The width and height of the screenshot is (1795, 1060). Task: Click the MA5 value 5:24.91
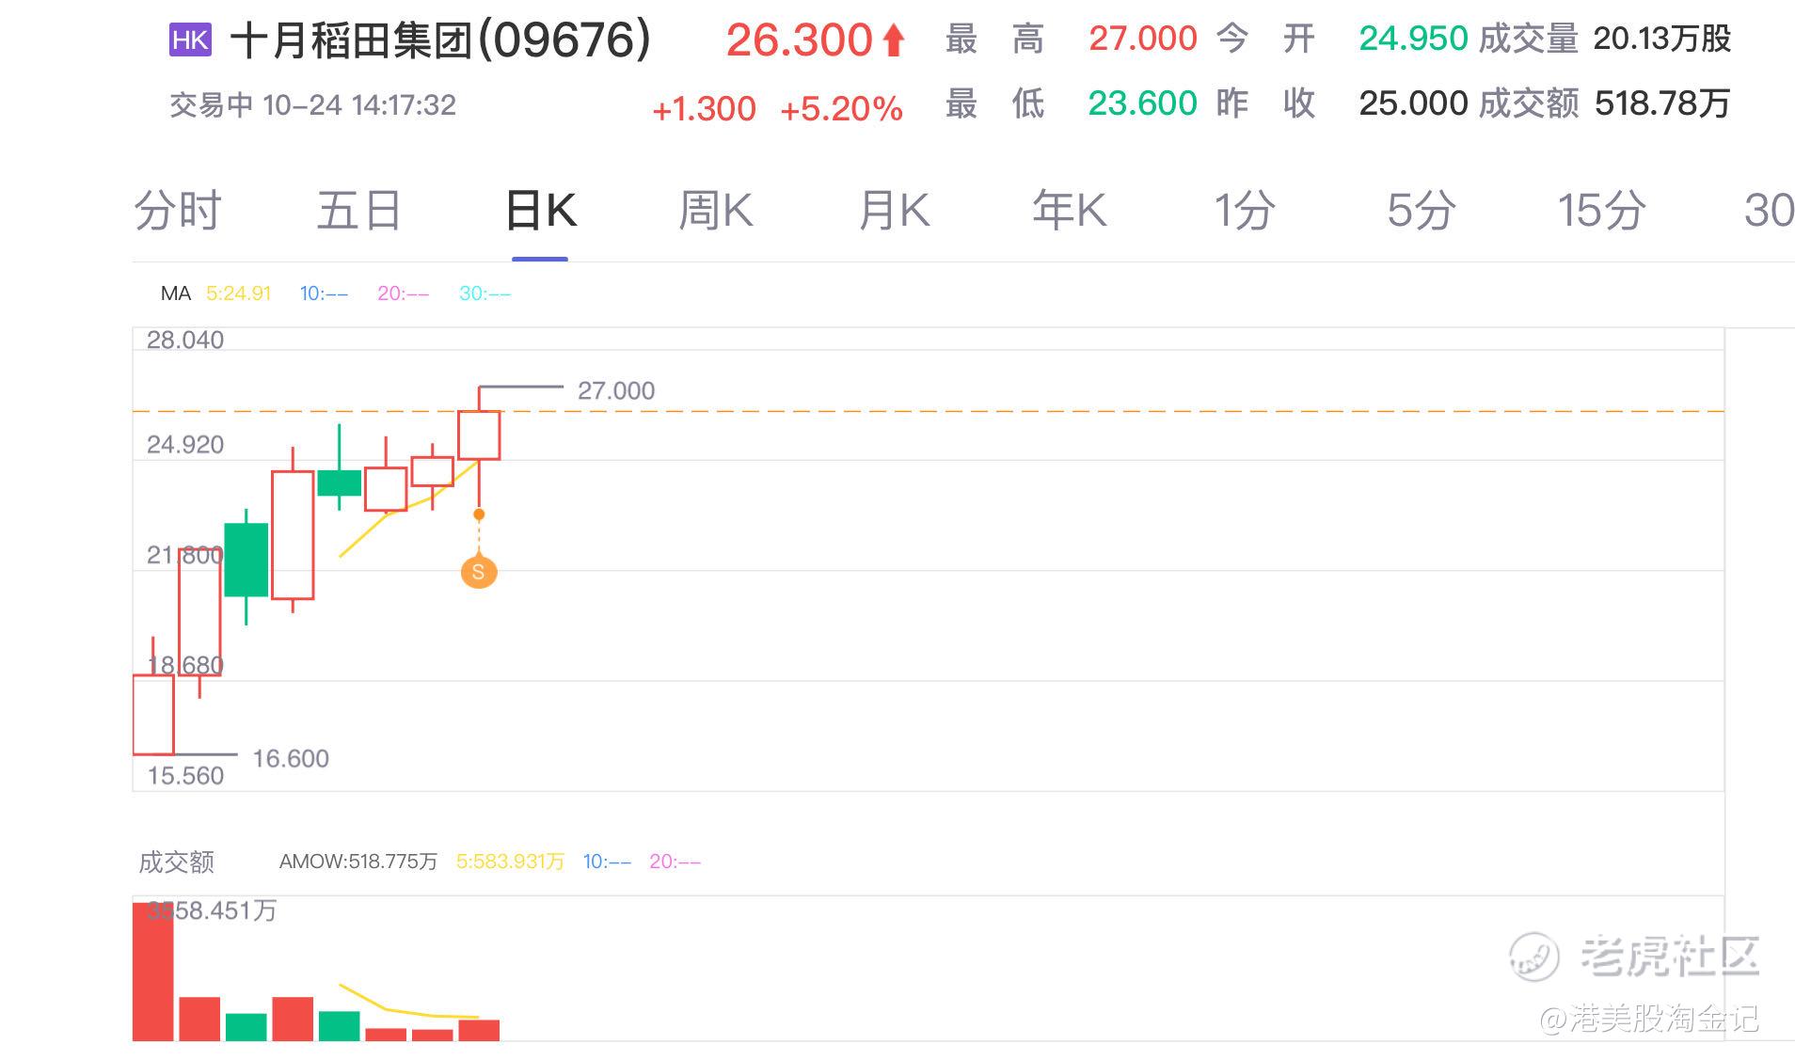(239, 293)
